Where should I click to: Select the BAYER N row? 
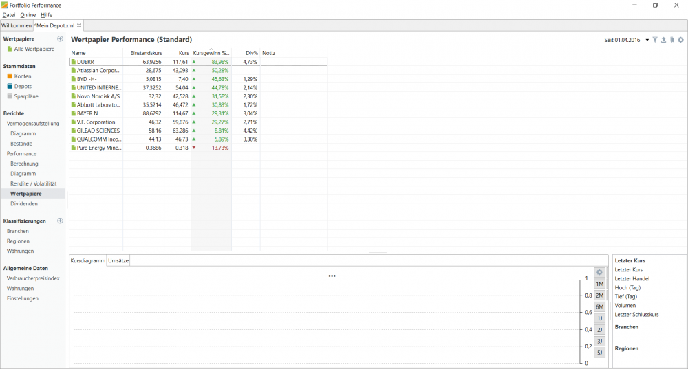(198, 113)
